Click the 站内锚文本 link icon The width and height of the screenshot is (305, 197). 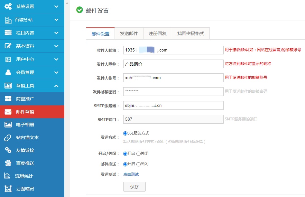[x=8, y=138]
